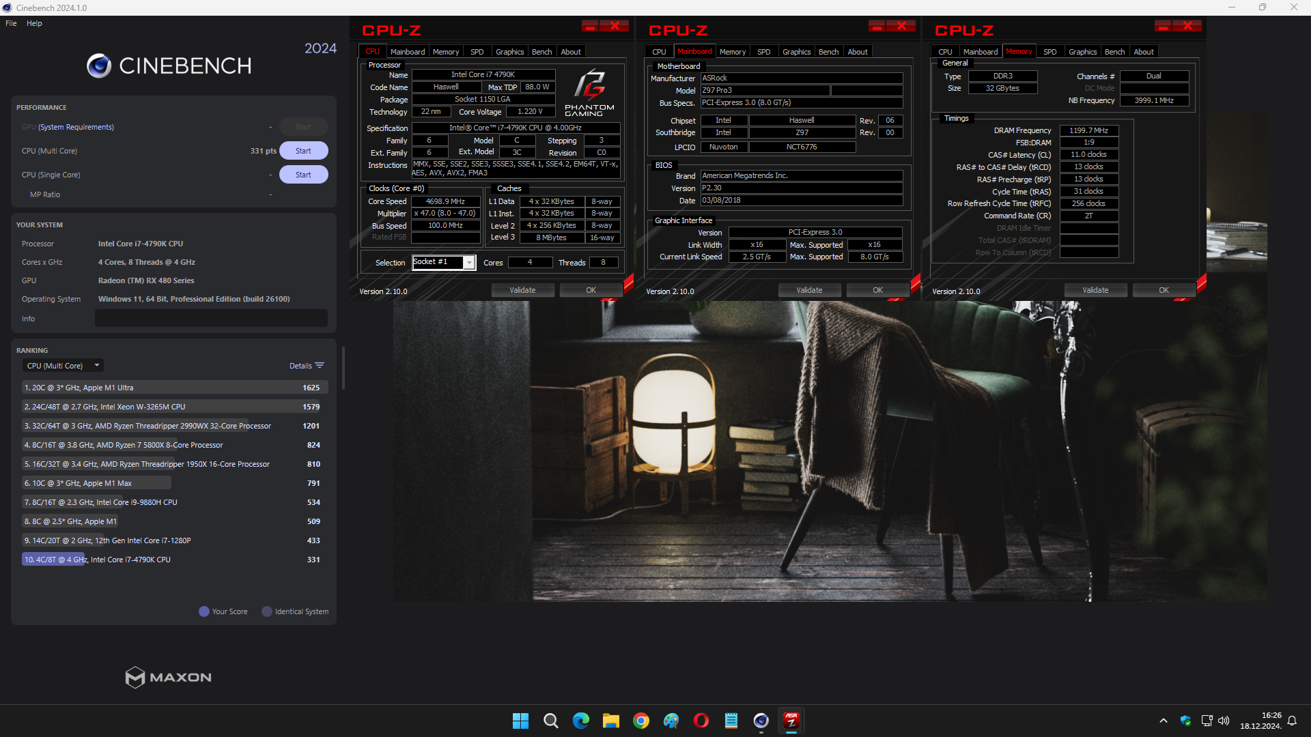This screenshot has width=1311, height=737.
Task: Select Apple M1 Ultra ranking bar
Action: [x=175, y=388]
